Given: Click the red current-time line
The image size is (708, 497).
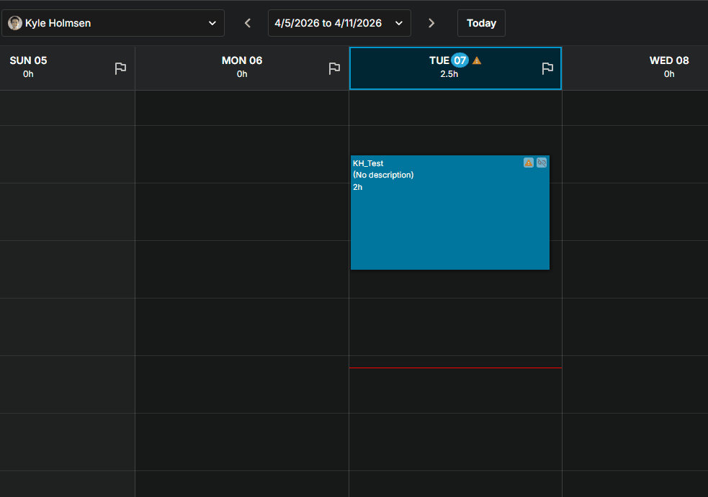Looking at the screenshot, I should (x=455, y=368).
